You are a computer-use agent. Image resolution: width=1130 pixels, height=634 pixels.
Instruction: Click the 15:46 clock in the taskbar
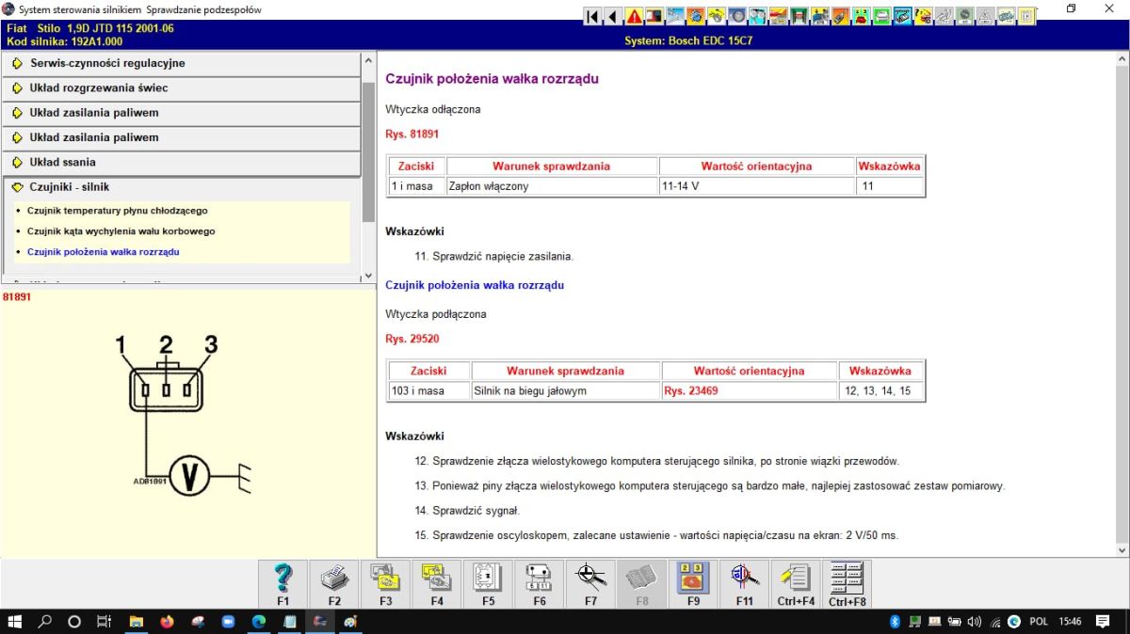pyautogui.click(x=1070, y=622)
